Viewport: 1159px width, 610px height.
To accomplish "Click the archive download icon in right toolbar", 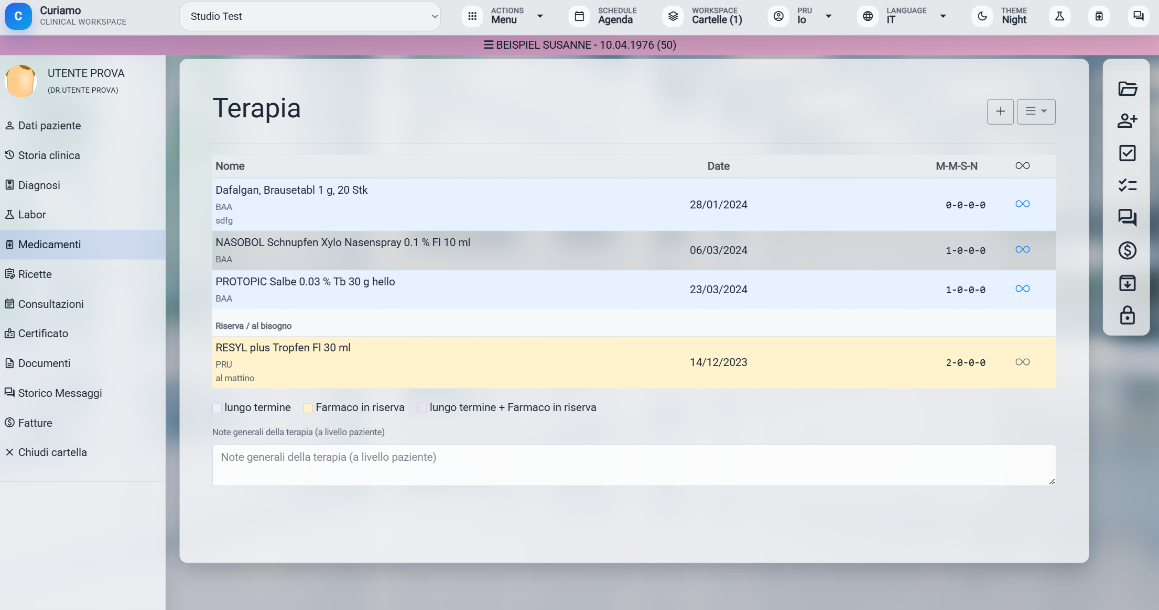I will [1127, 283].
